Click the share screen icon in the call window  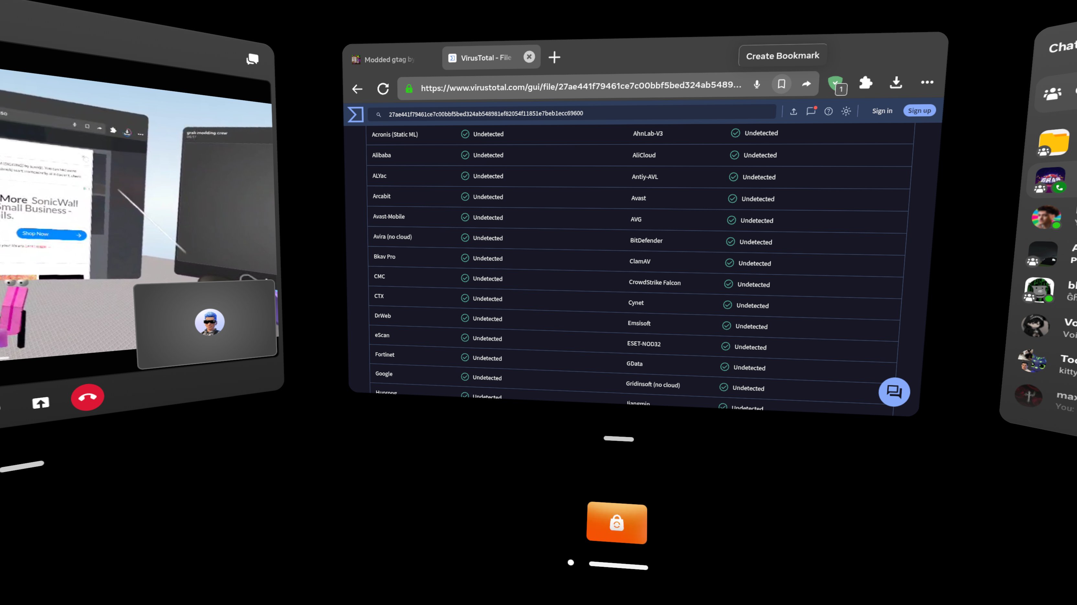pyautogui.click(x=40, y=403)
